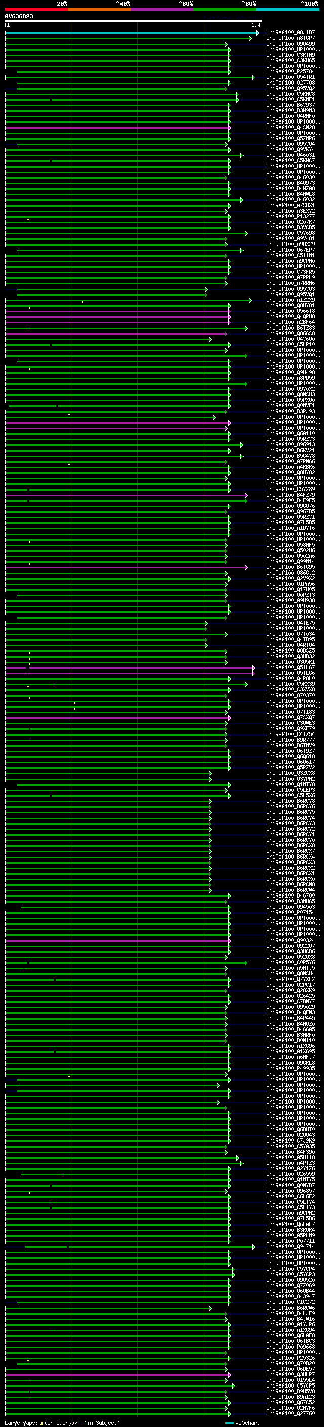
Task: Open hit UniRef100_Q1MTY8
Action: pos(291,785)
